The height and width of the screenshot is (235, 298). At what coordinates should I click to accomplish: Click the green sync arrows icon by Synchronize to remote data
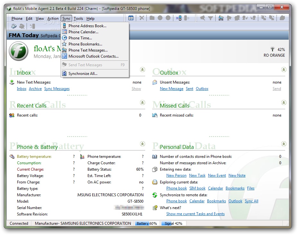click(155, 195)
